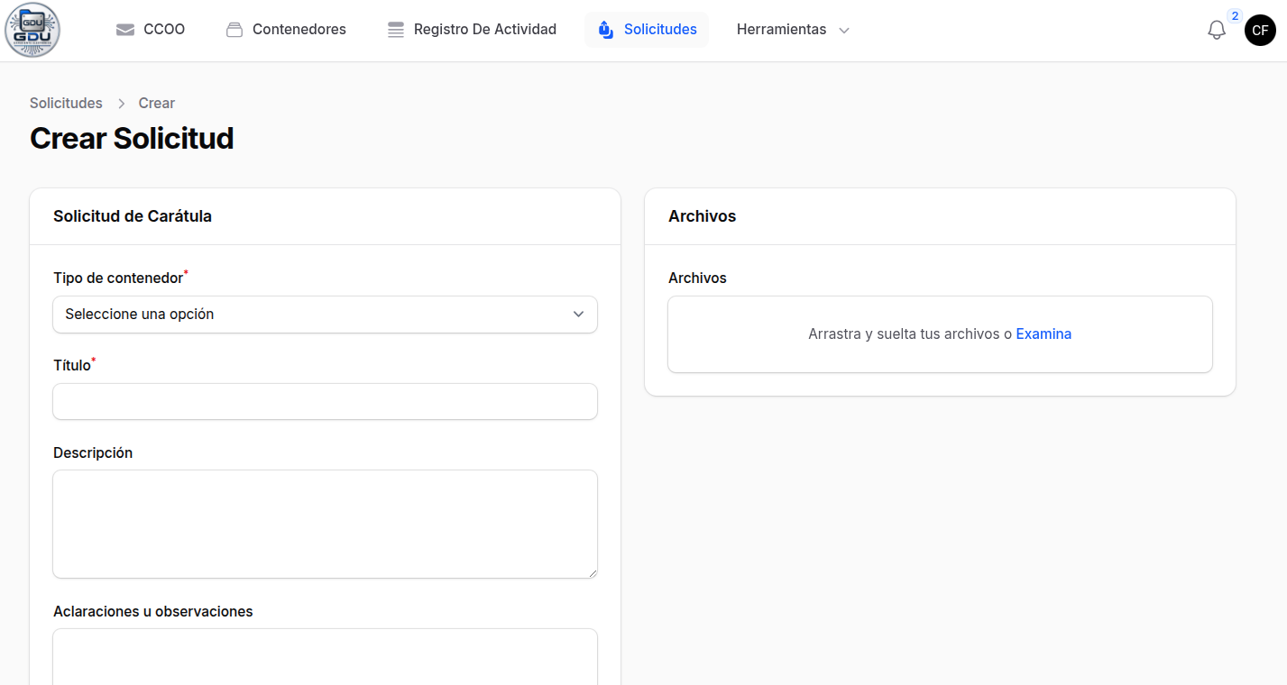1287x685 pixels.
Task: Click the Crear breadcrumb
Action: (x=157, y=103)
